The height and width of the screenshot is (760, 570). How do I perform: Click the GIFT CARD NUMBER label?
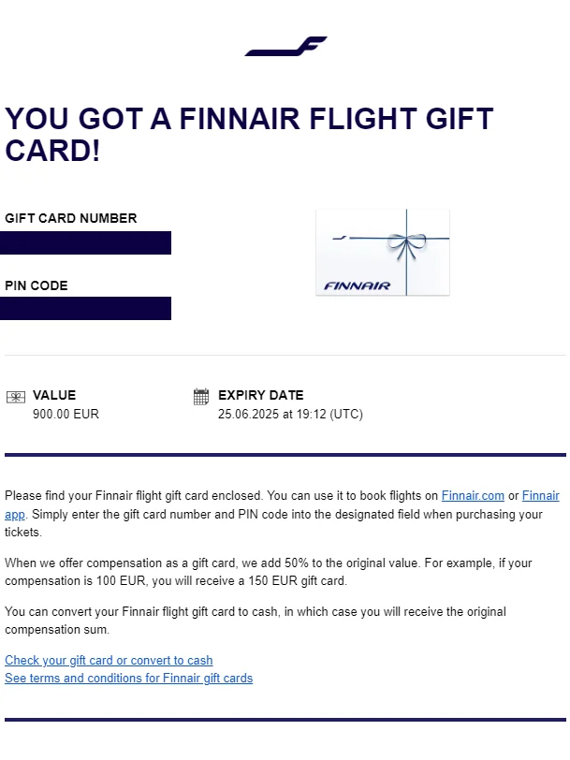pyautogui.click(x=71, y=218)
